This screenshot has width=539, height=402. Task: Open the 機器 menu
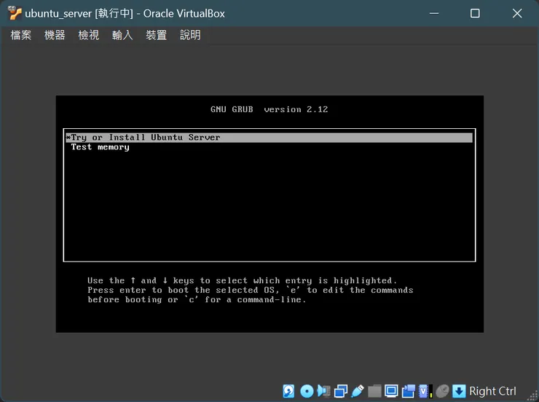point(55,35)
